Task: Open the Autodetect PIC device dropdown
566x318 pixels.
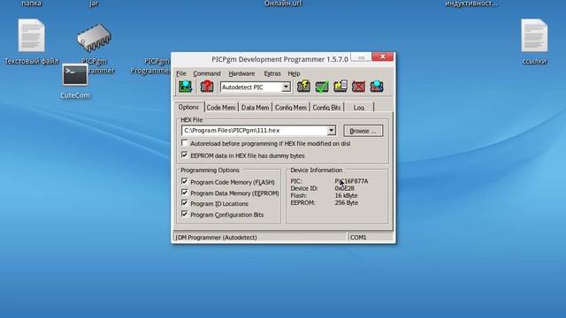Action: 286,87
